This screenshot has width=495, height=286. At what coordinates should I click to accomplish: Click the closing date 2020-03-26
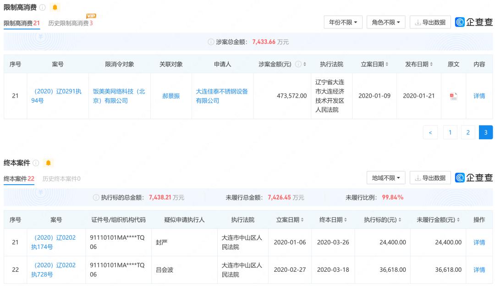point(333,242)
